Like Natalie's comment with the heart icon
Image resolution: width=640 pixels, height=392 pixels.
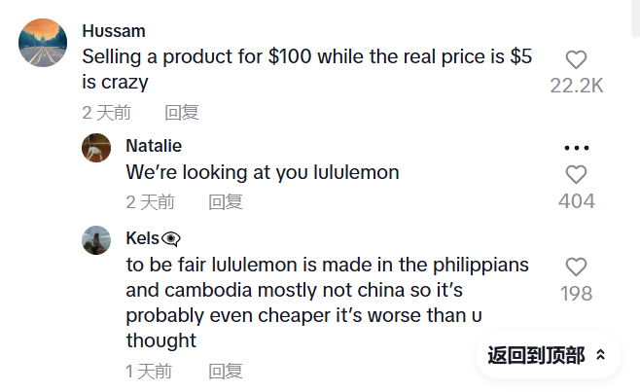tap(576, 175)
